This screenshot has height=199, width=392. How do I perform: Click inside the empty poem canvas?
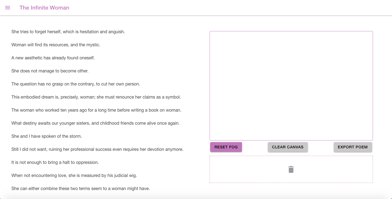291,85
